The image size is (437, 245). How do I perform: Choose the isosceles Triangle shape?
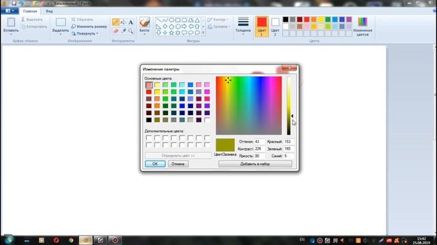[x=197, y=20]
